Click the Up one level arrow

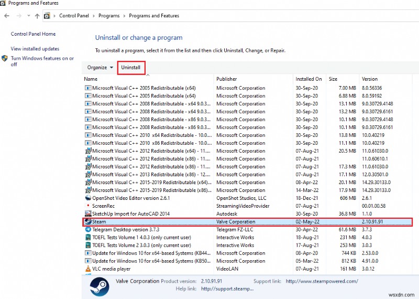coord(37,16)
